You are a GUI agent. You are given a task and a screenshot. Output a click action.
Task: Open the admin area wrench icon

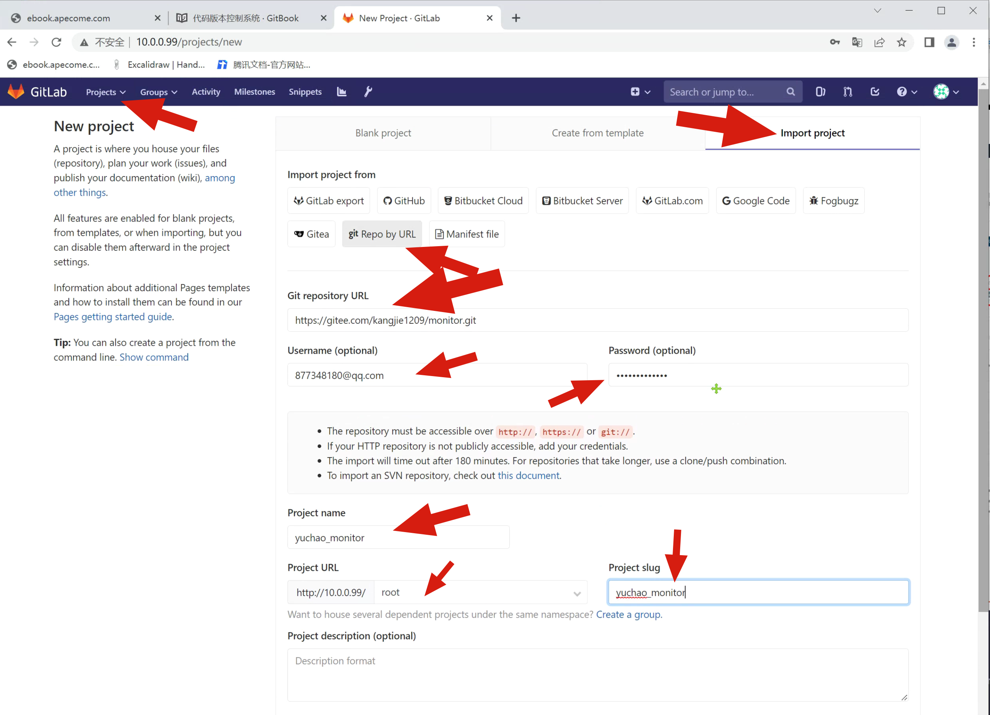click(x=368, y=92)
